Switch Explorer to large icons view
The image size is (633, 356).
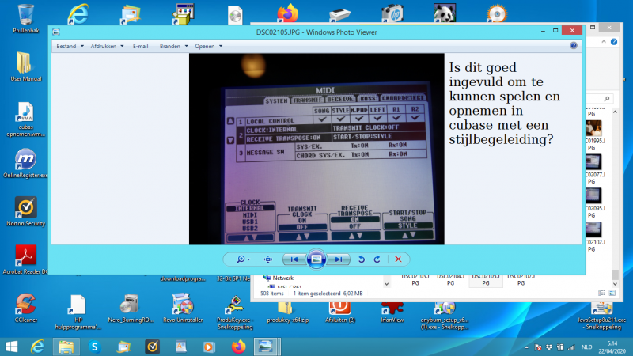coord(612,293)
